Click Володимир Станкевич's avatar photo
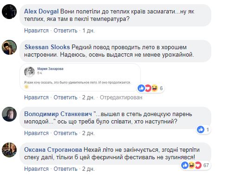 tap(9, 114)
